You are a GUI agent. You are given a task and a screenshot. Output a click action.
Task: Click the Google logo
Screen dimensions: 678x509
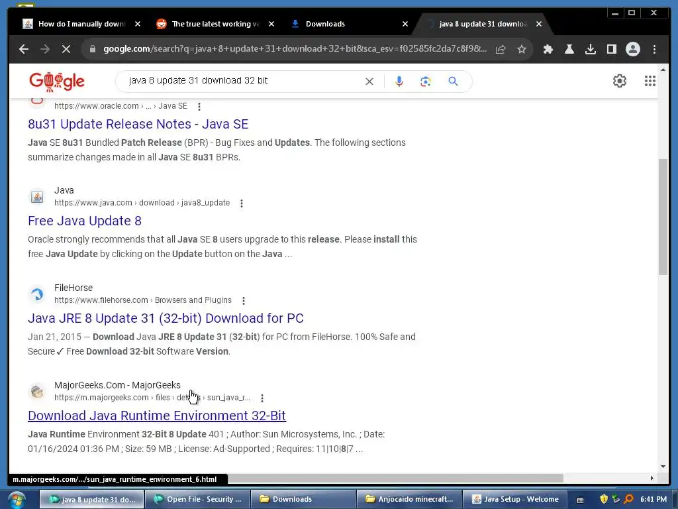pos(57,82)
